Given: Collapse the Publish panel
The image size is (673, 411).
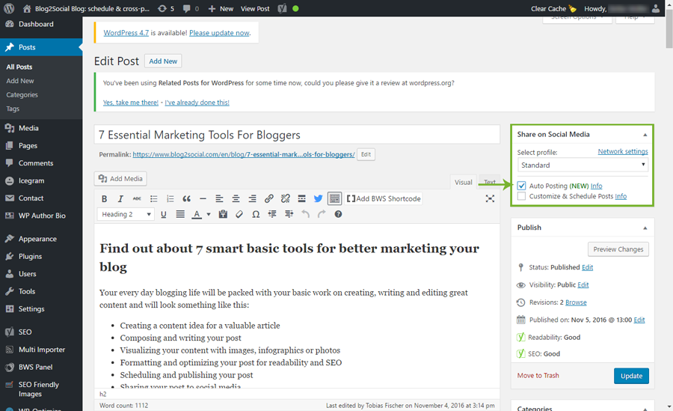Looking at the screenshot, I should coord(645,228).
